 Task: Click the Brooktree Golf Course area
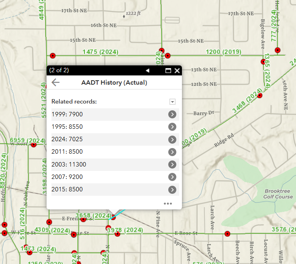[277, 194]
